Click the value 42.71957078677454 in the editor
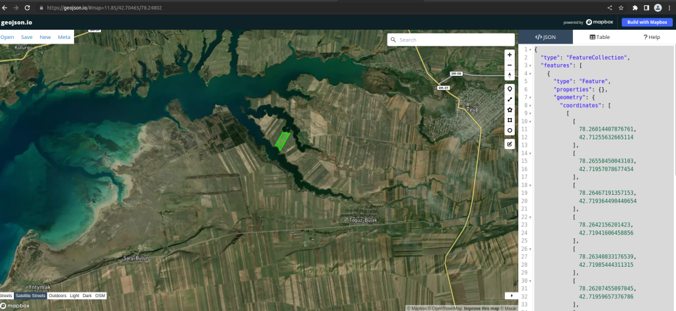Viewport: 676px width, 311px height. click(606, 169)
